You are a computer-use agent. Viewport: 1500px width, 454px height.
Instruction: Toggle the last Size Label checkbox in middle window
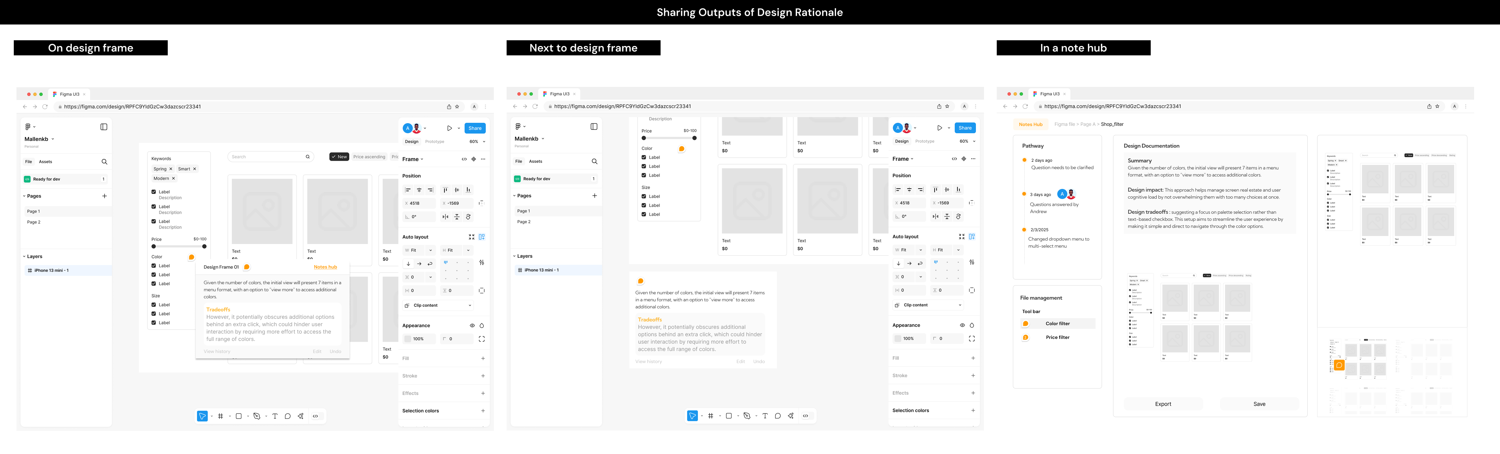click(x=644, y=214)
